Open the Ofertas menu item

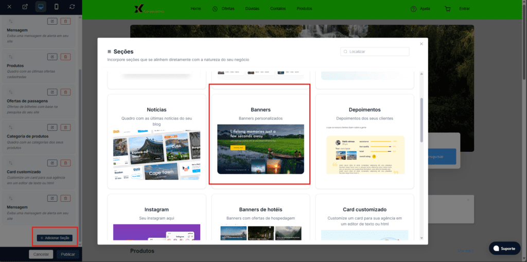coord(228,9)
